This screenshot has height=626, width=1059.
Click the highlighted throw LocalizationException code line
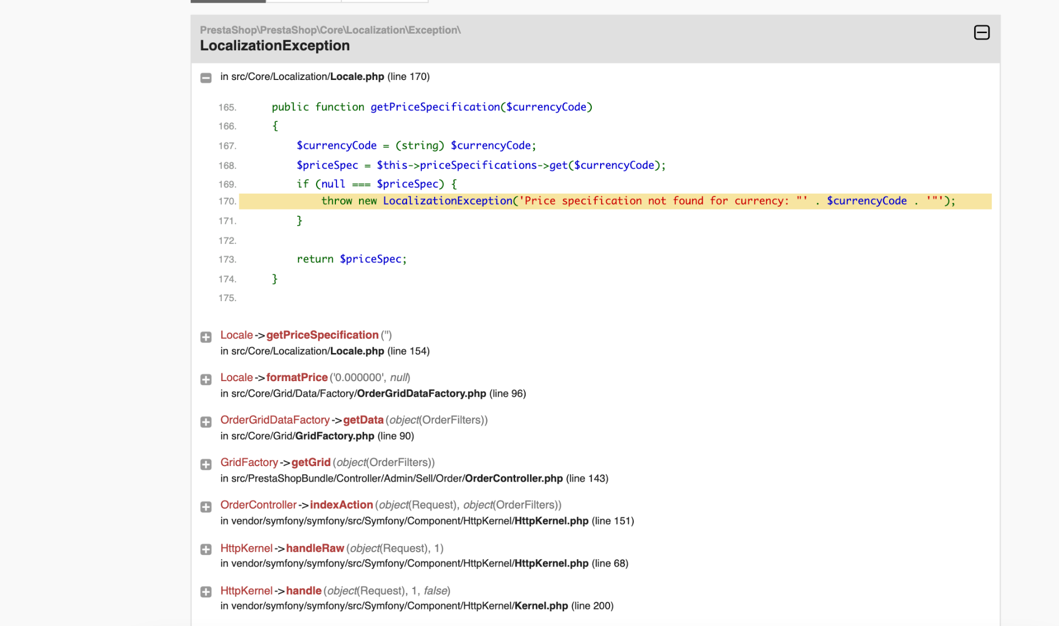pos(614,201)
